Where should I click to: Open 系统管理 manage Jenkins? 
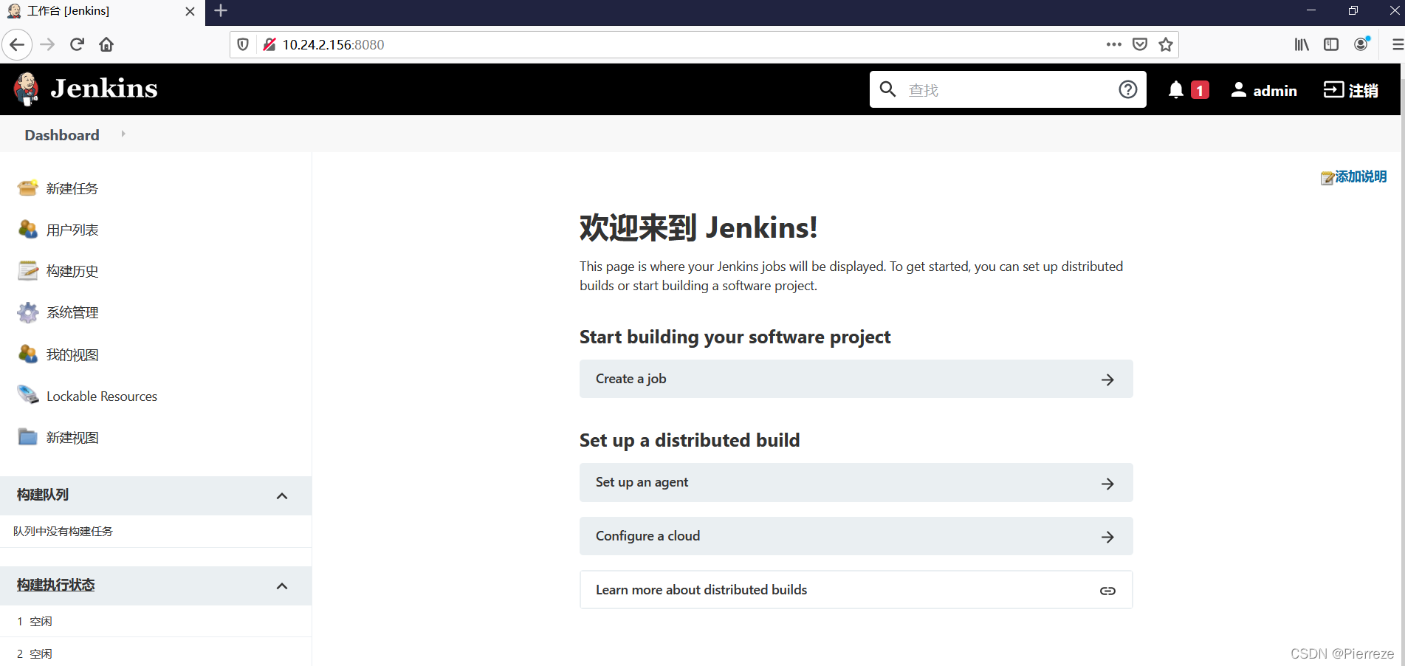[72, 313]
